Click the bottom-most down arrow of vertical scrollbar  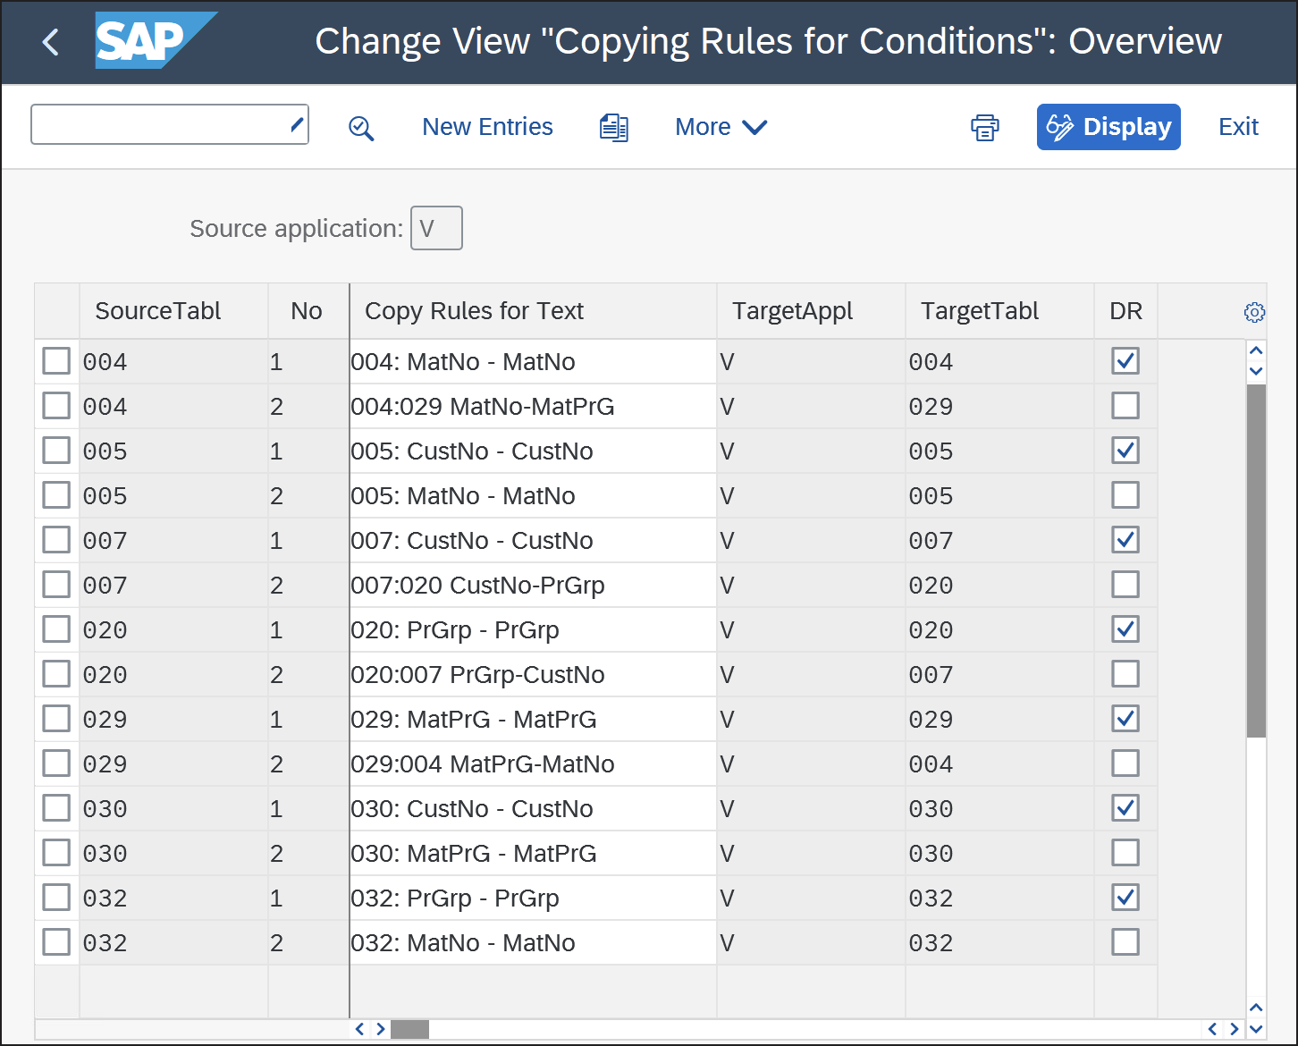click(1256, 1029)
